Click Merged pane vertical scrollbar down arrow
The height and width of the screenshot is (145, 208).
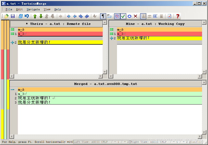coord(204,132)
